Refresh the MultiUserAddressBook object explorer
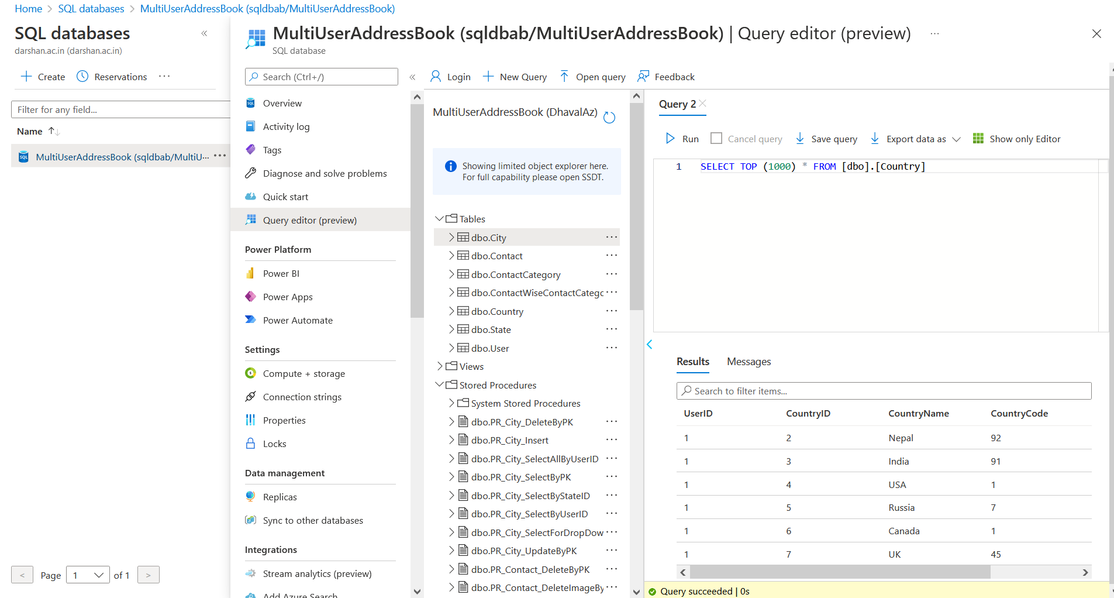This screenshot has width=1114, height=598. (609, 117)
